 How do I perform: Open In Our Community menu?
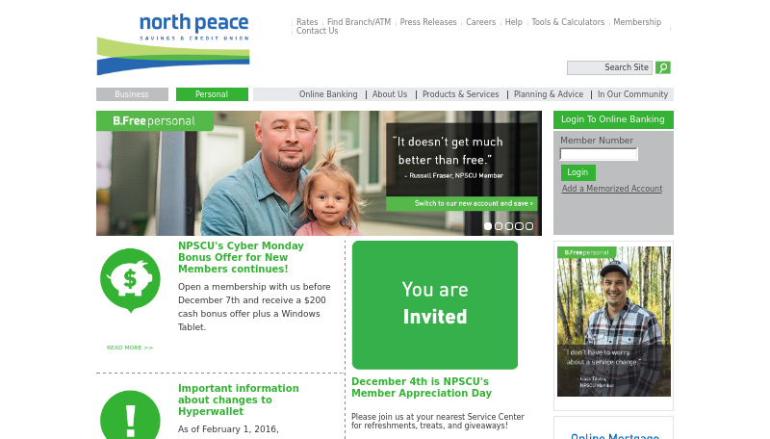(632, 94)
